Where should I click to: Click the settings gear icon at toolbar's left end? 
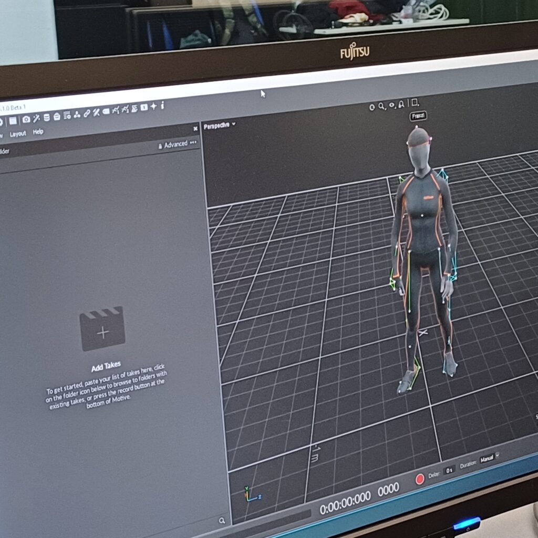[x=1, y=122]
